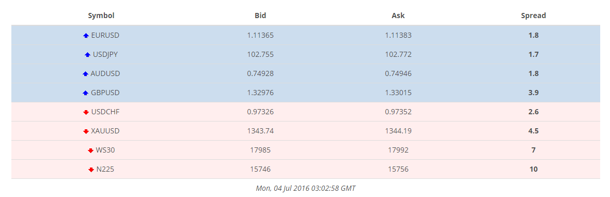Click the Symbol column header
Screen dimensions: 610x197
tap(101, 16)
